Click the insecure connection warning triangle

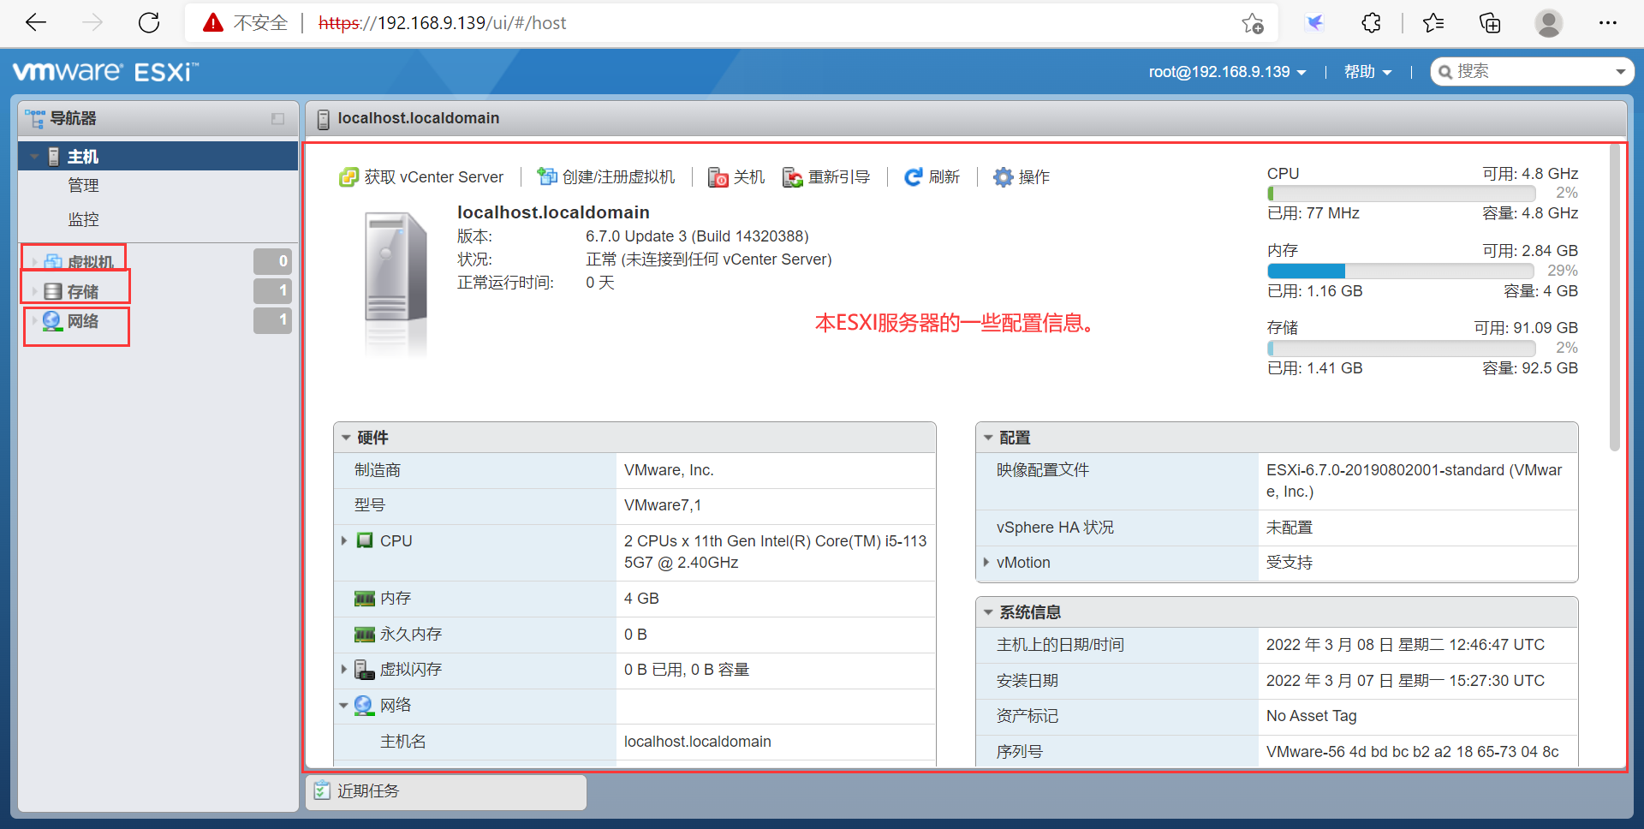tap(213, 23)
